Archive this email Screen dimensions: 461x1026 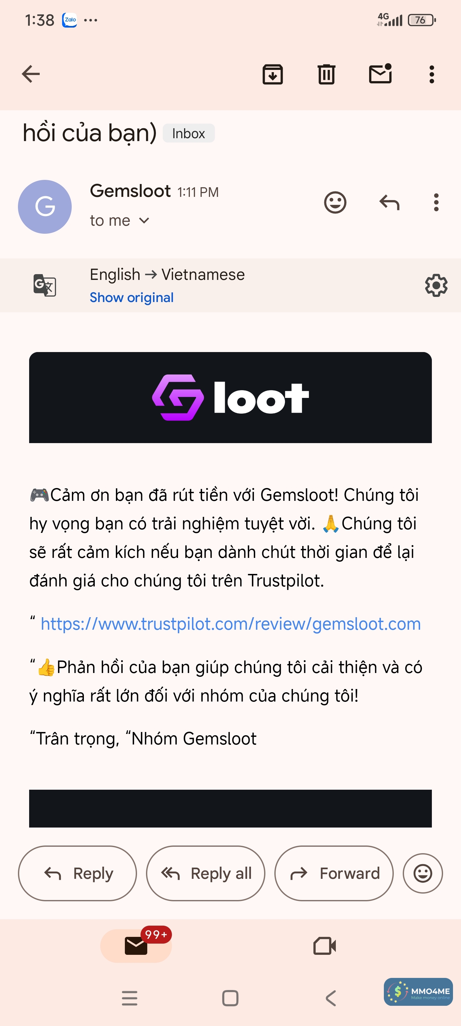(272, 74)
